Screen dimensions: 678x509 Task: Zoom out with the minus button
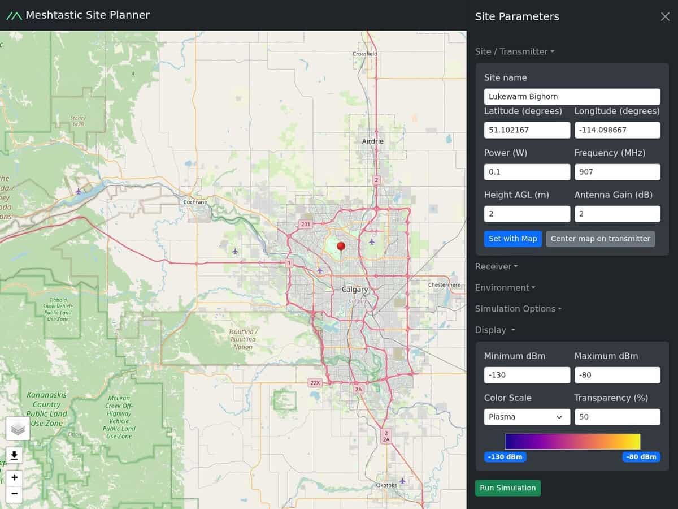tap(15, 494)
